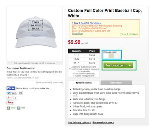The height and width of the screenshot is (136, 159).
Task: Select the white color swatch
Action: click(x=106, y=56)
